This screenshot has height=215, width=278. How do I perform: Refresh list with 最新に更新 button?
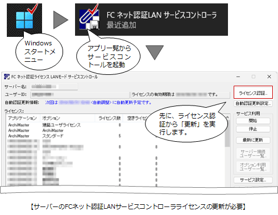[x=253, y=140]
